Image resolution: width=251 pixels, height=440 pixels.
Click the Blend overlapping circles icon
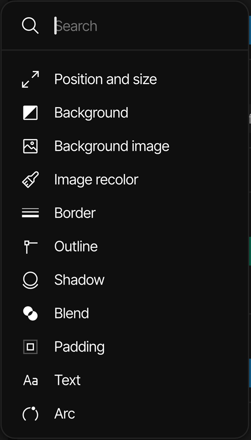[x=30, y=313]
